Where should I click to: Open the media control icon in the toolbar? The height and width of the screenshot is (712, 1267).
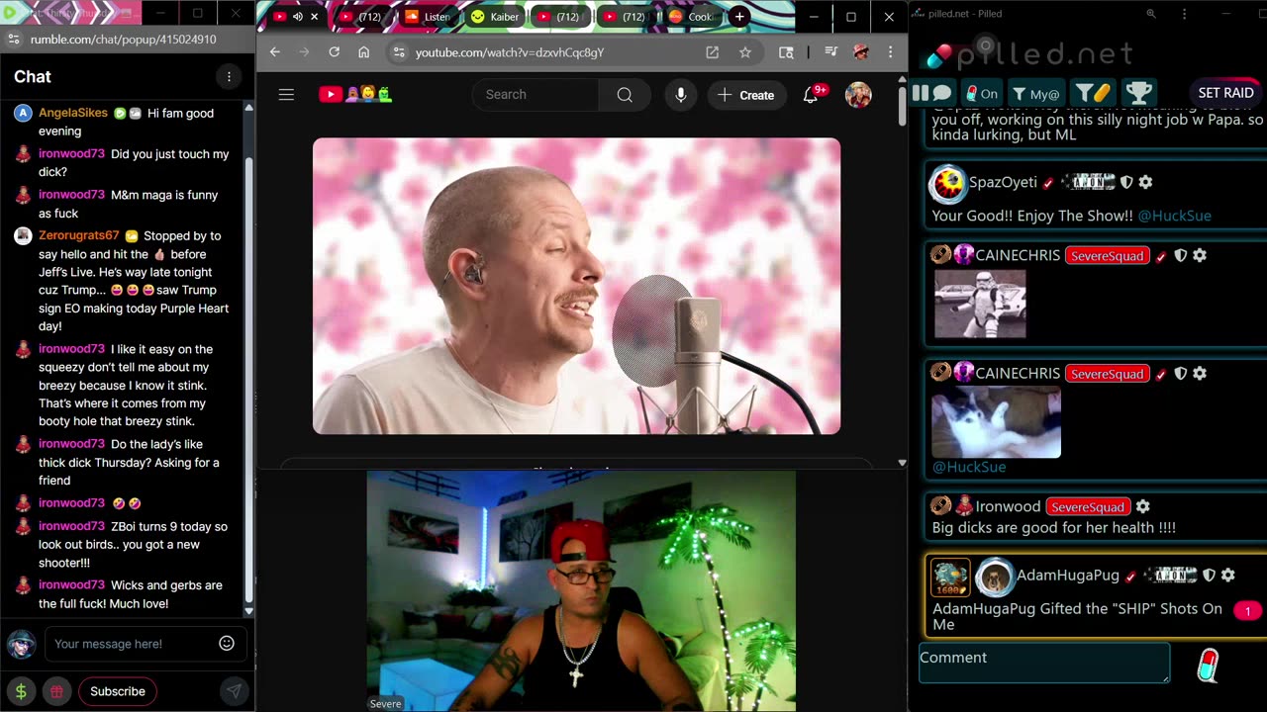[x=830, y=52]
